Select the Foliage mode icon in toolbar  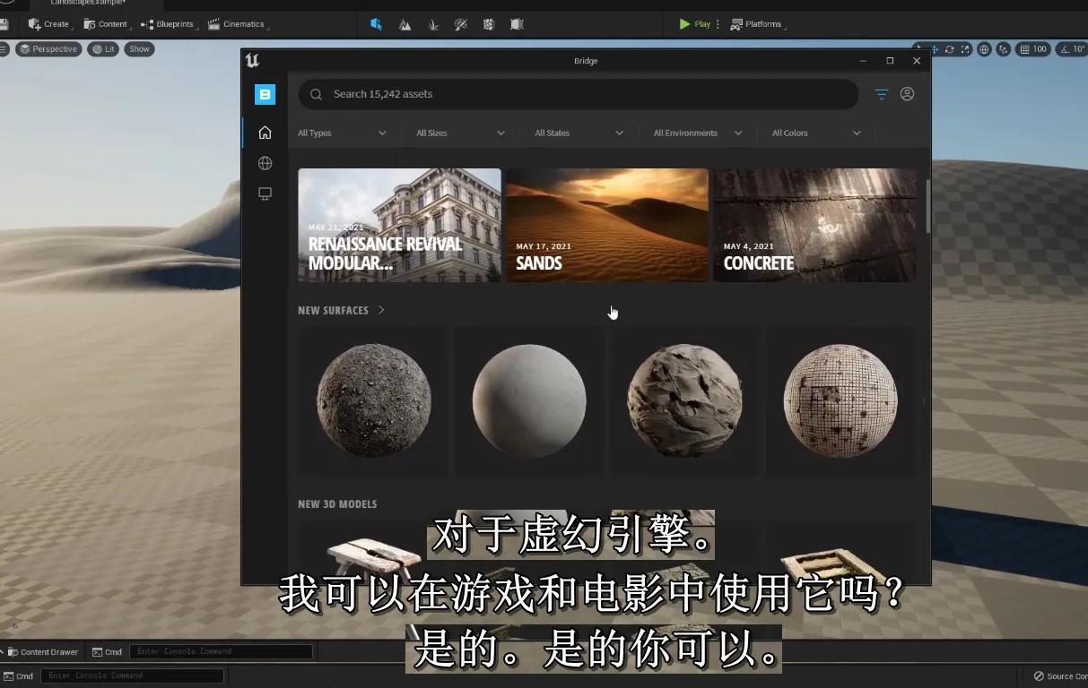coord(432,24)
